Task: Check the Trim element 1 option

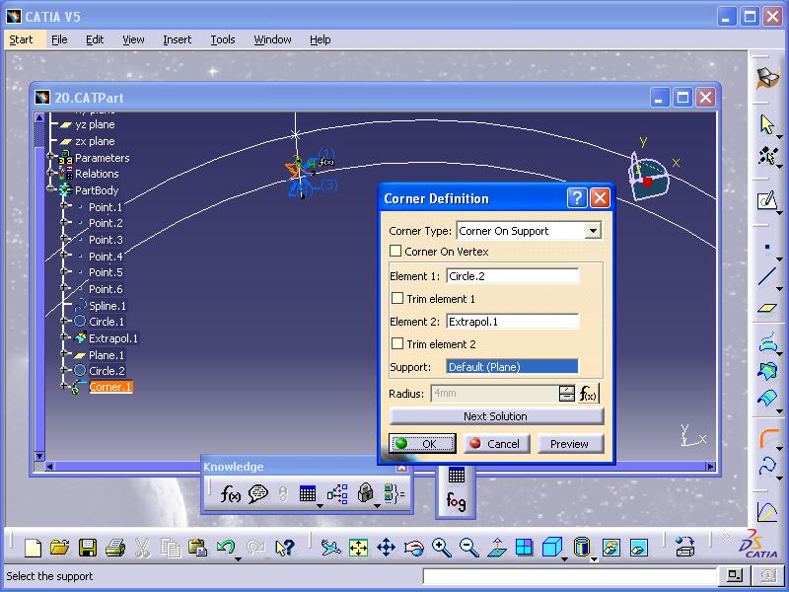Action: click(x=397, y=299)
